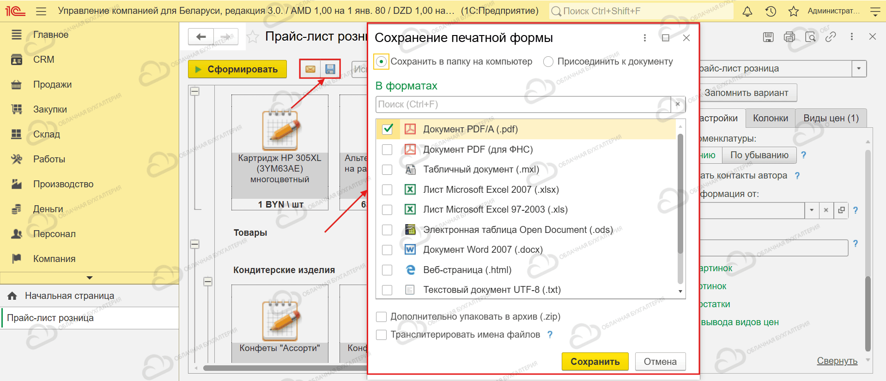Viewport: 886px width, 381px height.
Task: Add Прайс-лист розница to favorites star
Action: coord(252,37)
